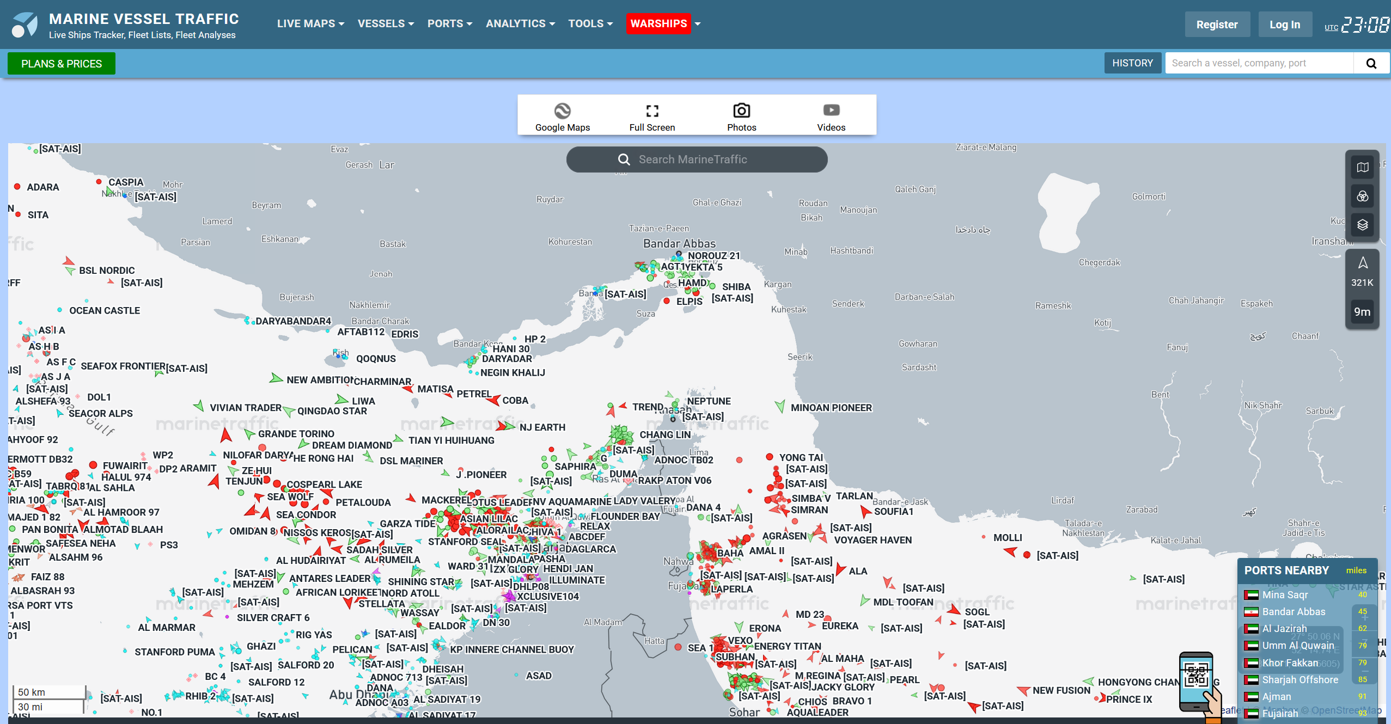Open the TOOLS menu
Screen dimensions: 1391x724
[590, 23]
